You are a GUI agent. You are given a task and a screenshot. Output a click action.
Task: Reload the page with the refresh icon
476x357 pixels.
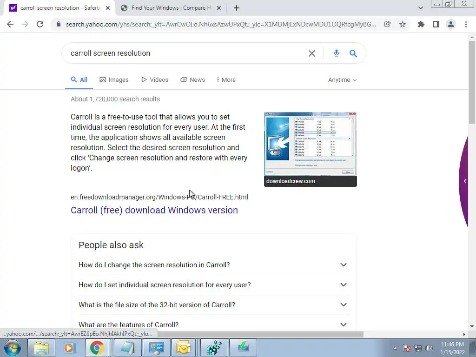pos(40,24)
